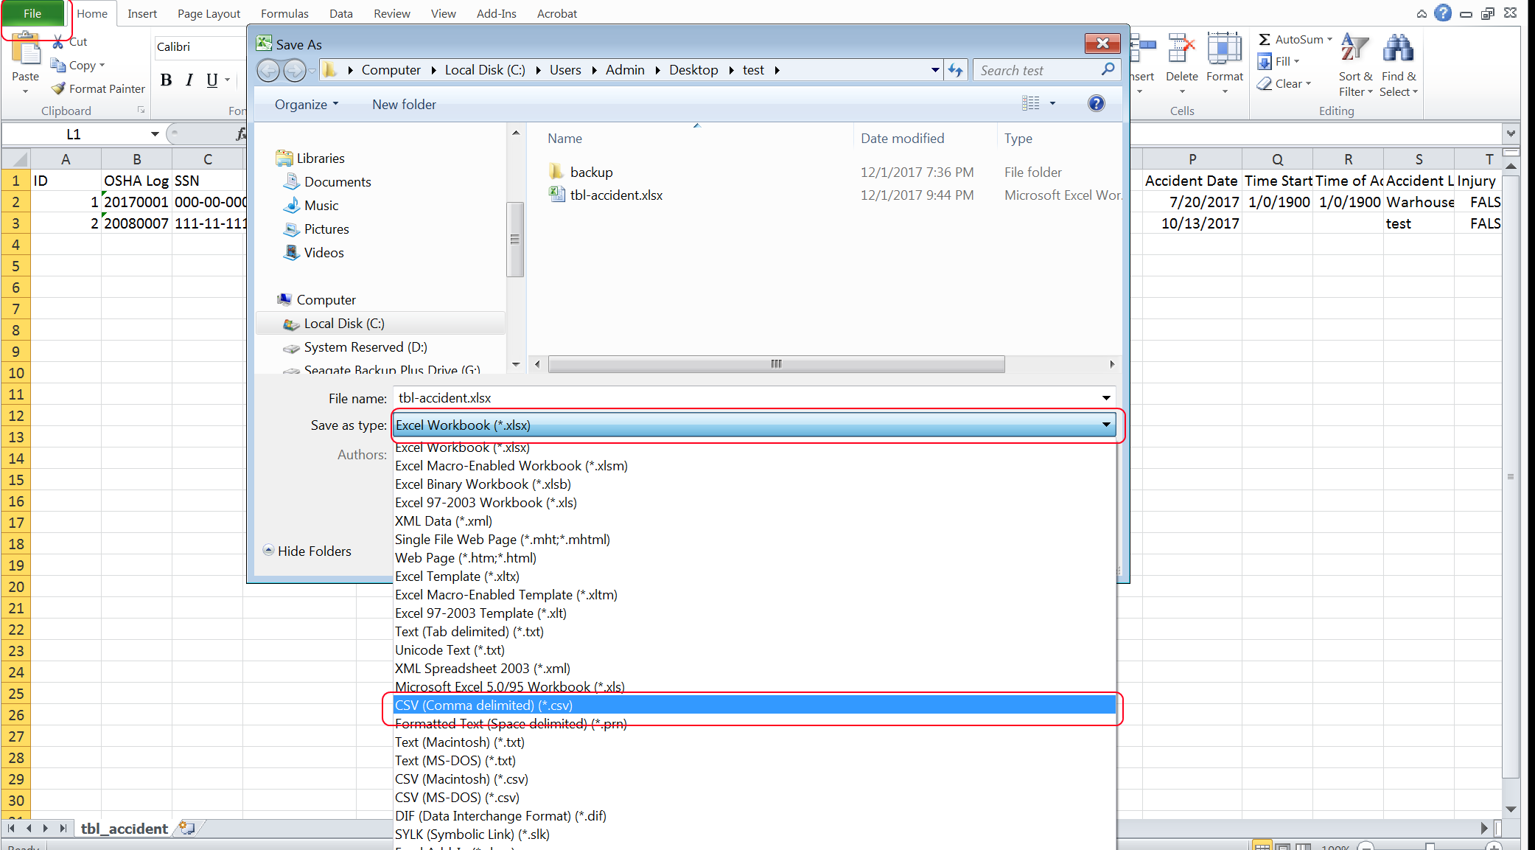Screen dimensions: 1535x850
Task: Toggle Italic formatting
Action: tap(189, 80)
